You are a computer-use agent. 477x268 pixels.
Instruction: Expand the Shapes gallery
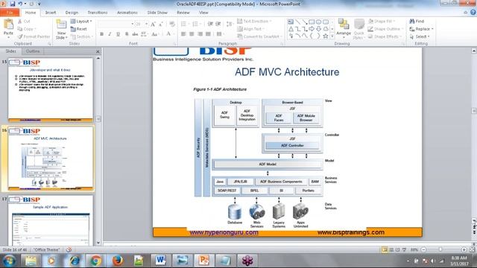pos(332,36)
